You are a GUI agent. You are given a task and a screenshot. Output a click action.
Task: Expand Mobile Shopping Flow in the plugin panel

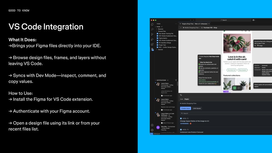188,103
